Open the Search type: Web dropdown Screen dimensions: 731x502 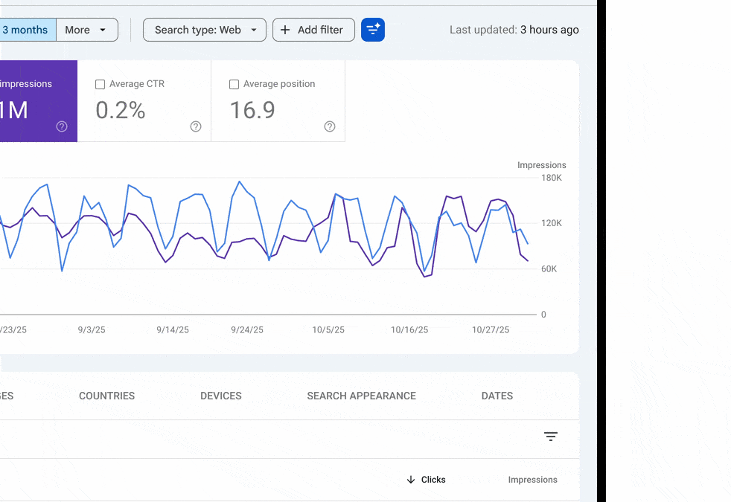pyautogui.click(x=204, y=30)
